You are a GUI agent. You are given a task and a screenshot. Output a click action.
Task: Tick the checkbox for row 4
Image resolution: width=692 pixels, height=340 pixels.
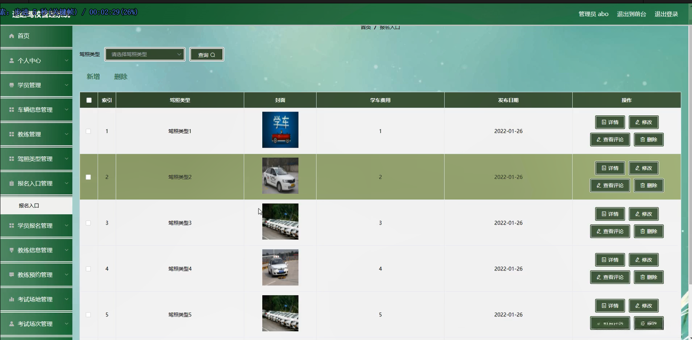click(88, 269)
